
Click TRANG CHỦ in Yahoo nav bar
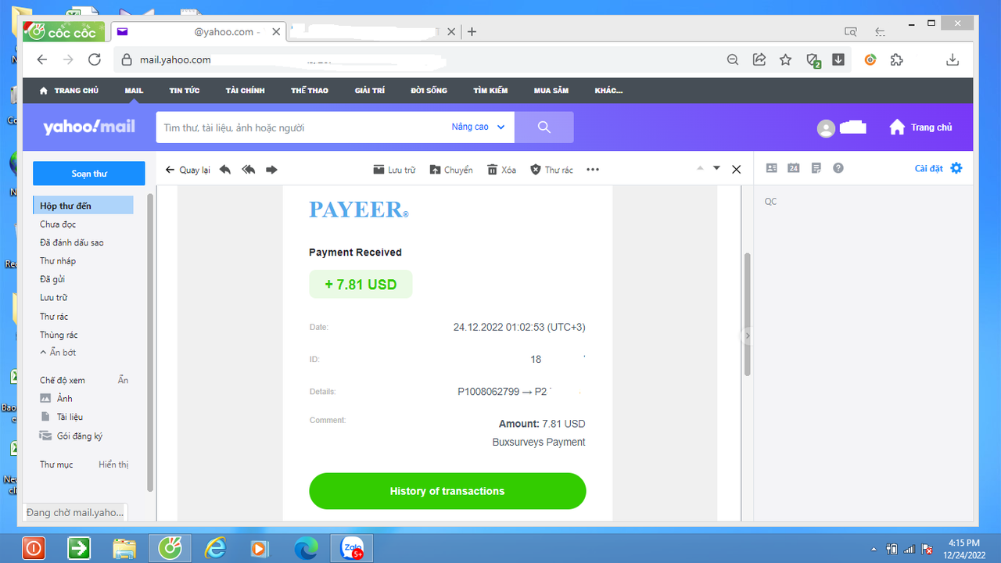click(69, 91)
